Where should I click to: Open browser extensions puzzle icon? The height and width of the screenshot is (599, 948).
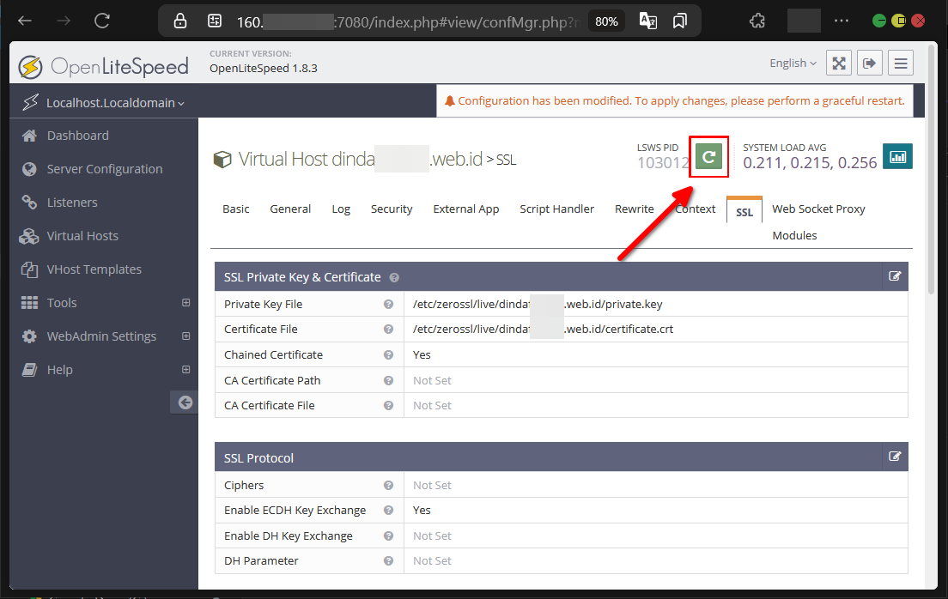coord(757,21)
